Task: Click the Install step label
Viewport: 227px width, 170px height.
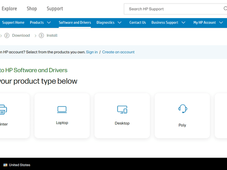Action: (52, 35)
